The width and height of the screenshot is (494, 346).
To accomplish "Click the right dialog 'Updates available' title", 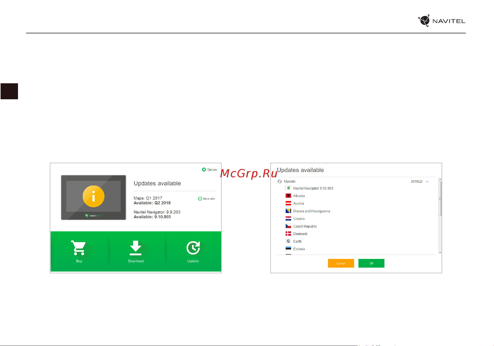I will [x=300, y=170].
